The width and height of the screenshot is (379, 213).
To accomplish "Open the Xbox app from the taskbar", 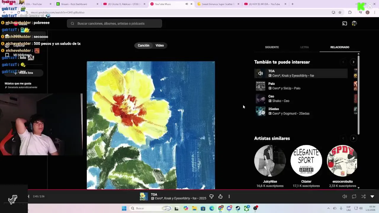I will [247, 208].
